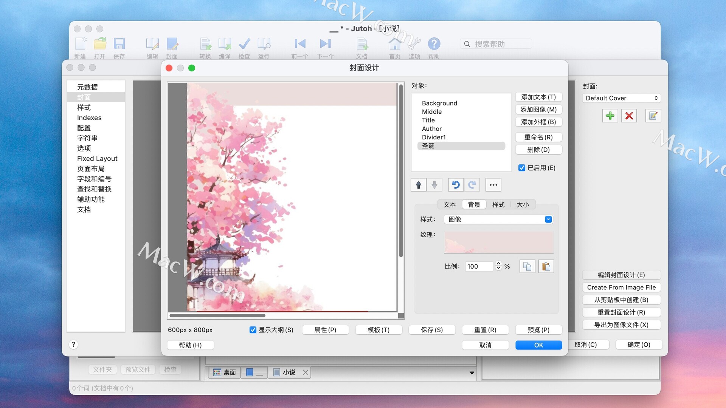Click the pink 纹理 texture swatch
Viewport: 726px width, 408px height.
pyautogui.click(x=498, y=242)
